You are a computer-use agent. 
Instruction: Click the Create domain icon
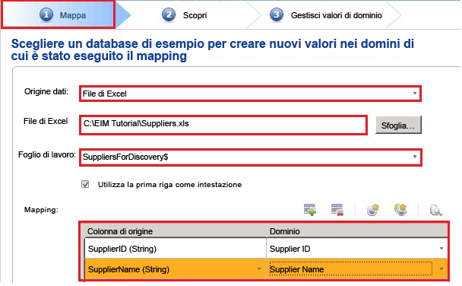[x=373, y=210]
